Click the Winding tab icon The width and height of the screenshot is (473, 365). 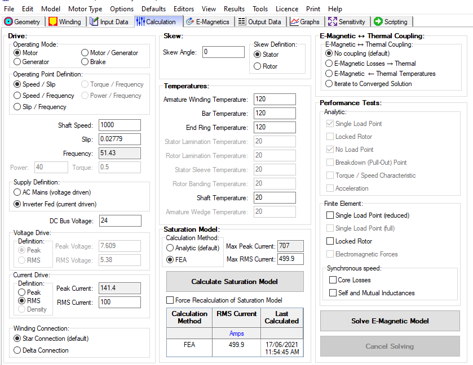point(53,22)
